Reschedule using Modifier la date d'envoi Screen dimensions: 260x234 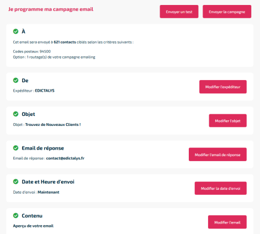[220, 188]
